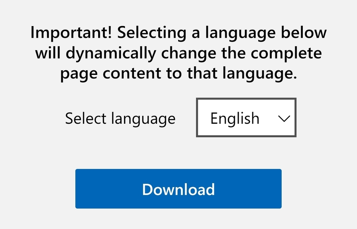Click the word "Select" in the dropdown label
This screenshot has height=229, width=357.
[86, 118]
